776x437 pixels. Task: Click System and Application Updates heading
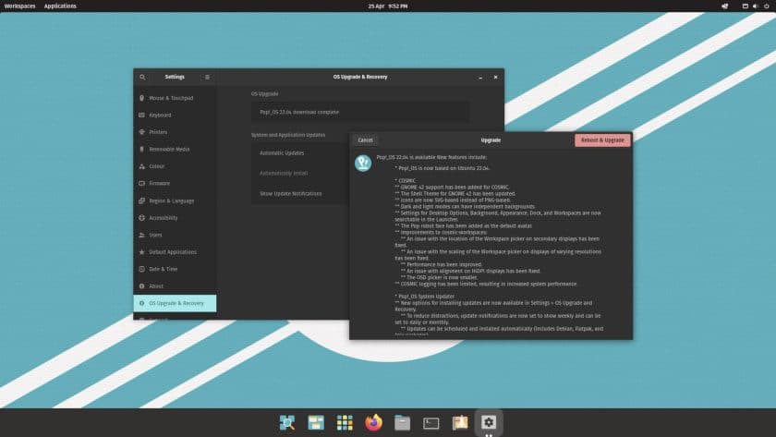pos(288,135)
